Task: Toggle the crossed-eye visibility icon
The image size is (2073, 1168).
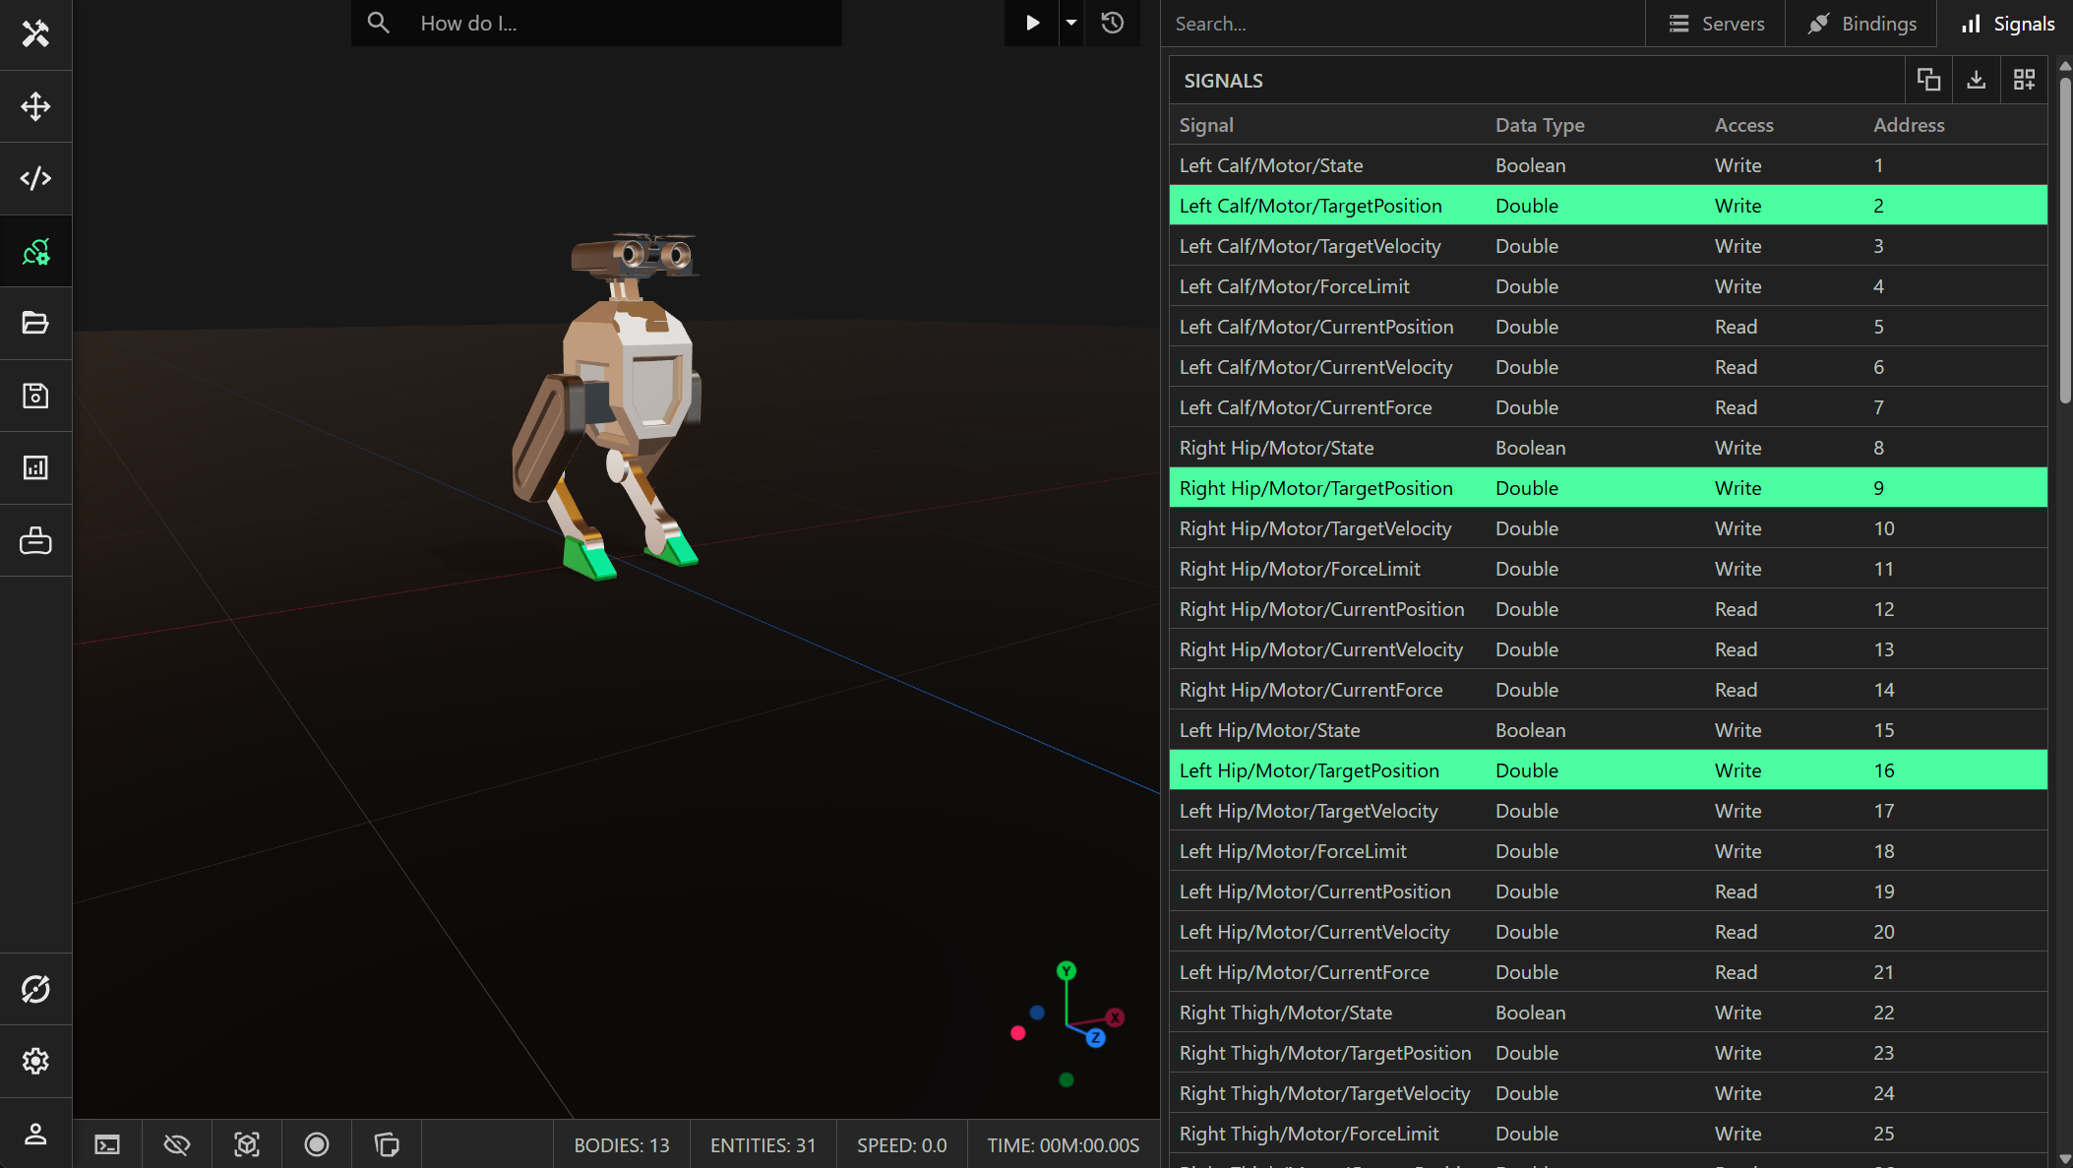Action: tap(177, 1144)
